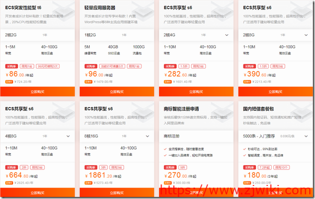315x199 pixels.
Task: Click the 采购季 badge on the ¥180.00 card
Action: tap(249, 167)
